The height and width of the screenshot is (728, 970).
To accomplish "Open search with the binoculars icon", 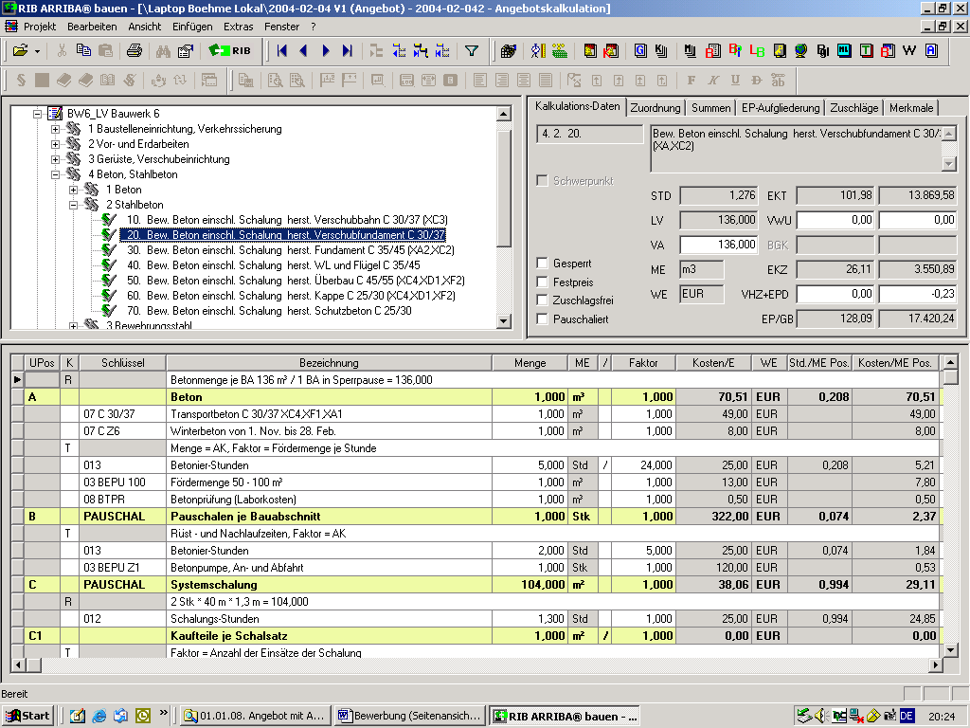I will coord(163,50).
